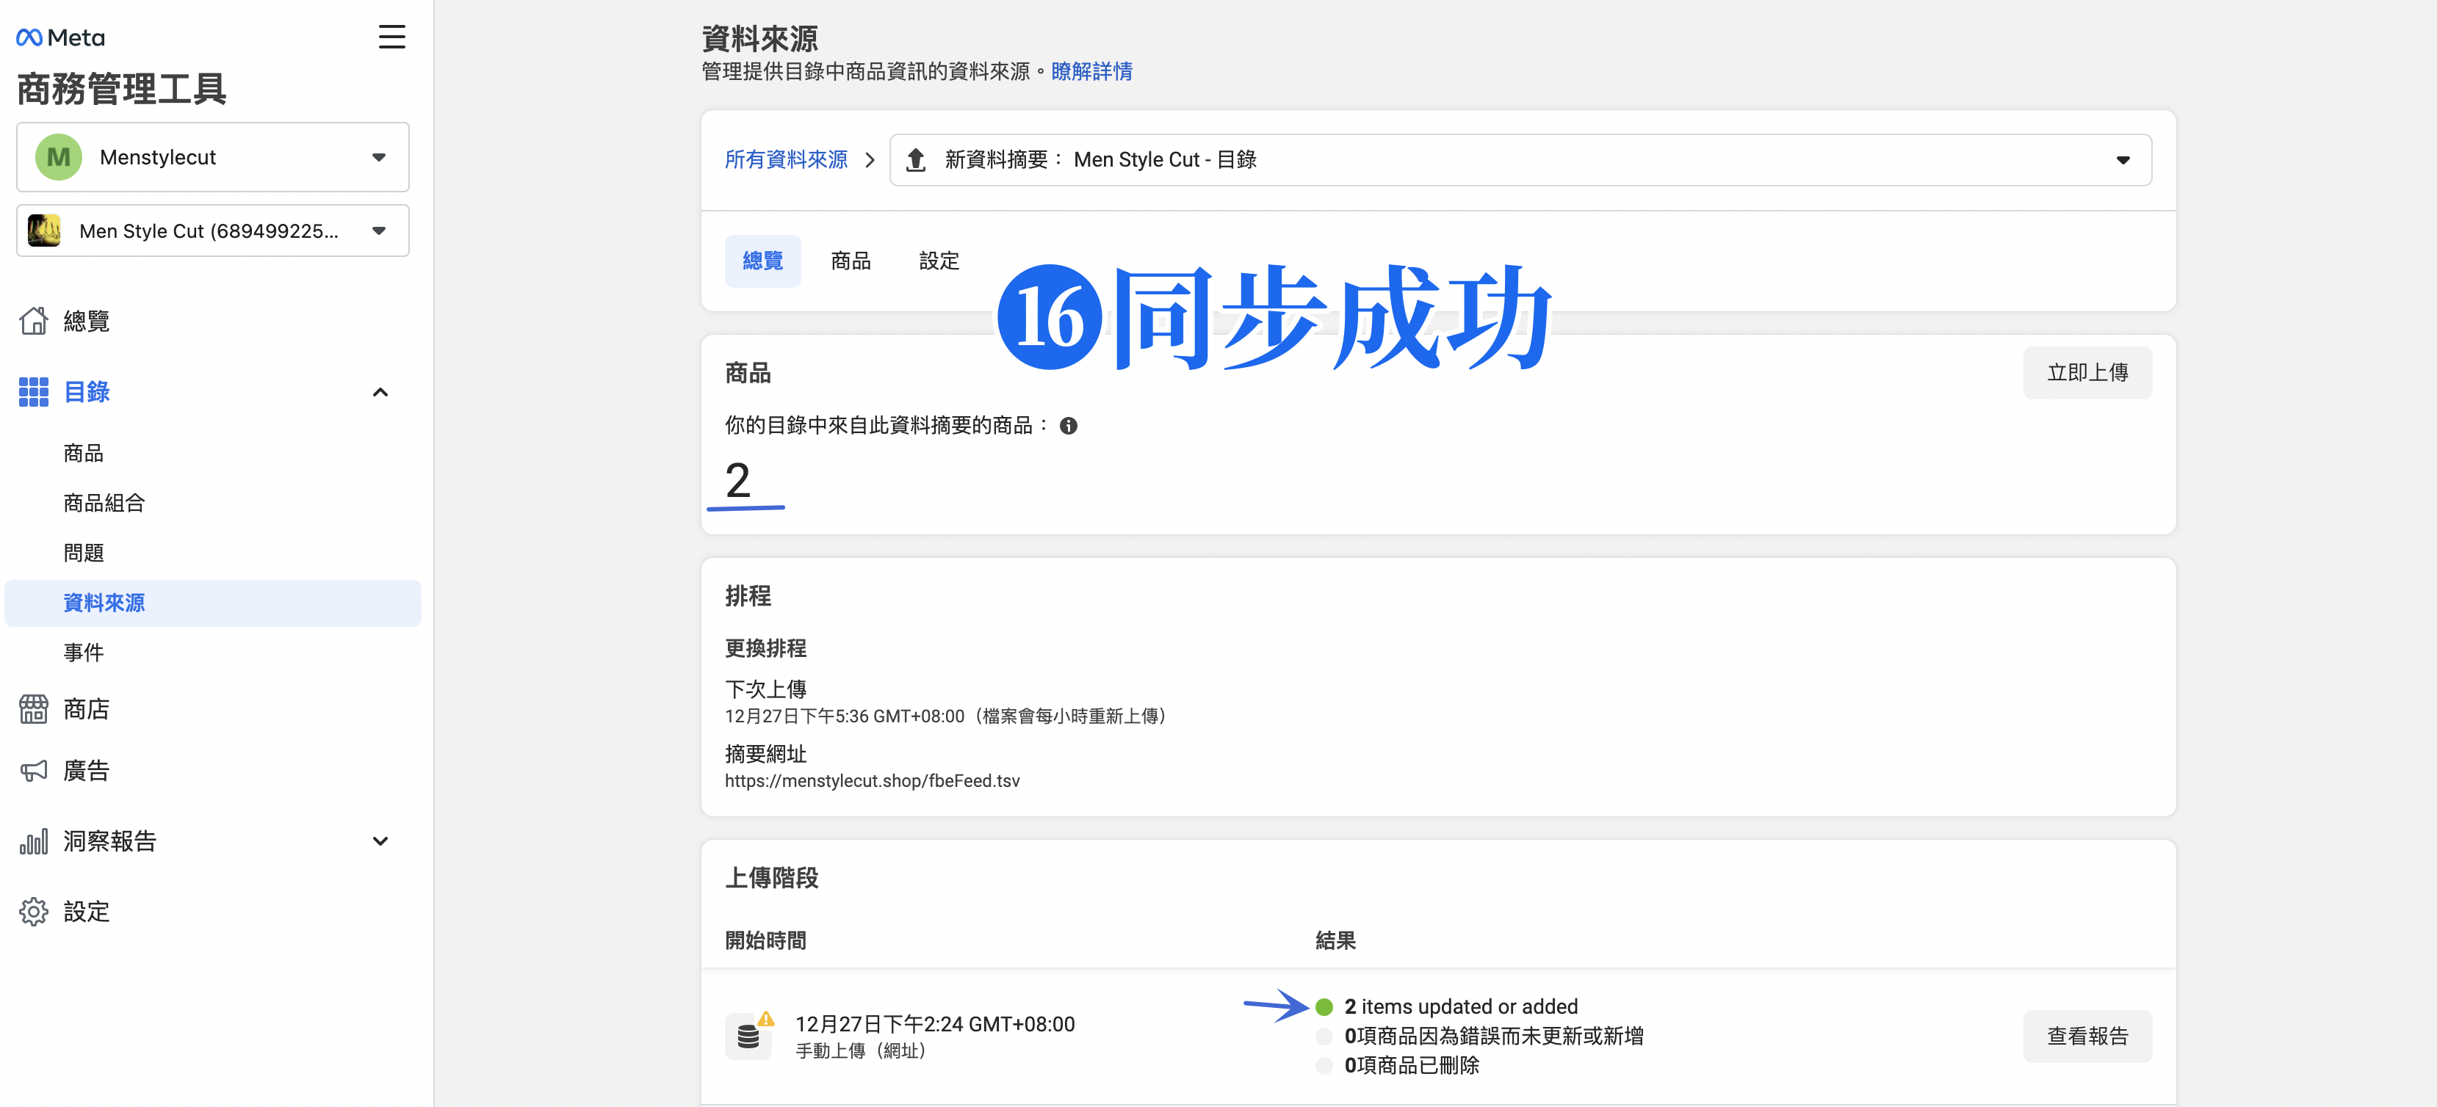Screen dimensions: 2437x1107
Task: Click the Meta logo
Action: click(x=60, y=38)
